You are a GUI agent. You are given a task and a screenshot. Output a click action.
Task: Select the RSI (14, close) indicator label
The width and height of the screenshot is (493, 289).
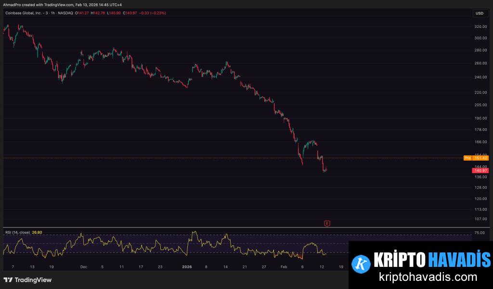(x=17, y=232)
